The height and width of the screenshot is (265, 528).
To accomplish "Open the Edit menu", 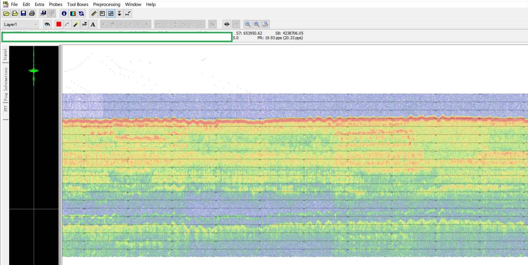I will 26,4.
